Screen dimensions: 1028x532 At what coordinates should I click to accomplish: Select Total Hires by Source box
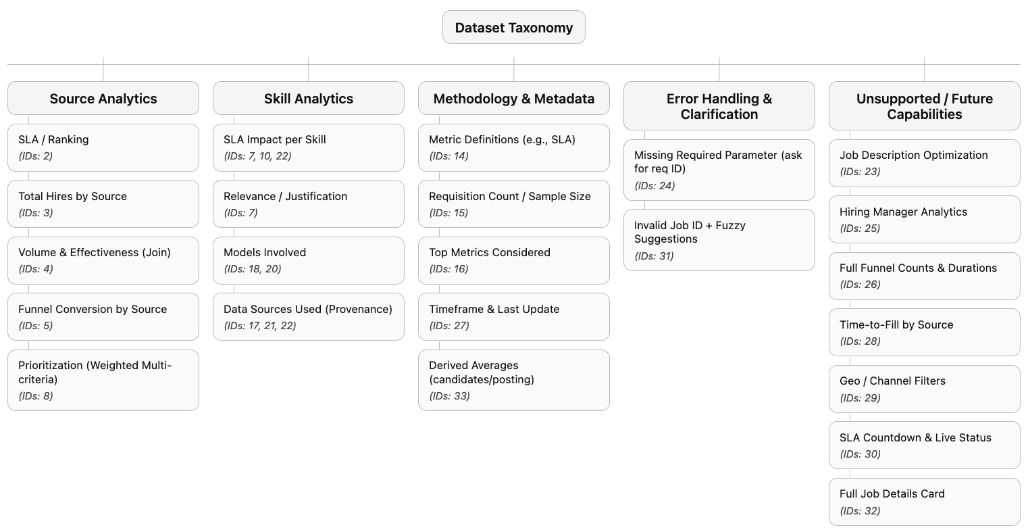tap(103, 203)
